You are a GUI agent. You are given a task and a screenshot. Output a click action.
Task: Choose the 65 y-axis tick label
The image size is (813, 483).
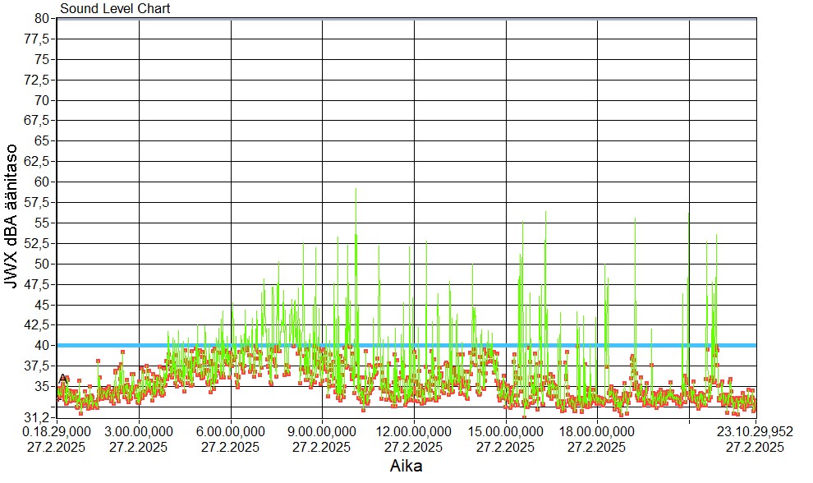42,141
